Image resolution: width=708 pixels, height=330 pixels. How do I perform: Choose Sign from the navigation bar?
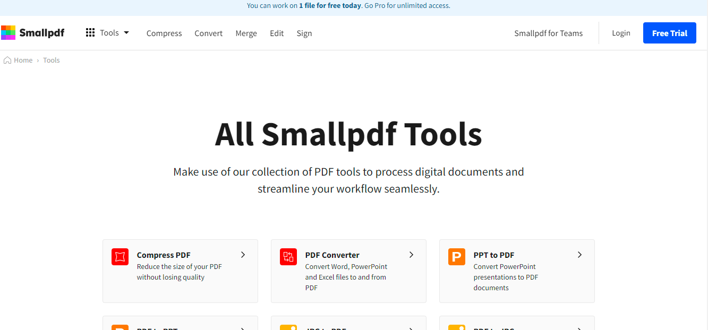[x=304, y=33]
